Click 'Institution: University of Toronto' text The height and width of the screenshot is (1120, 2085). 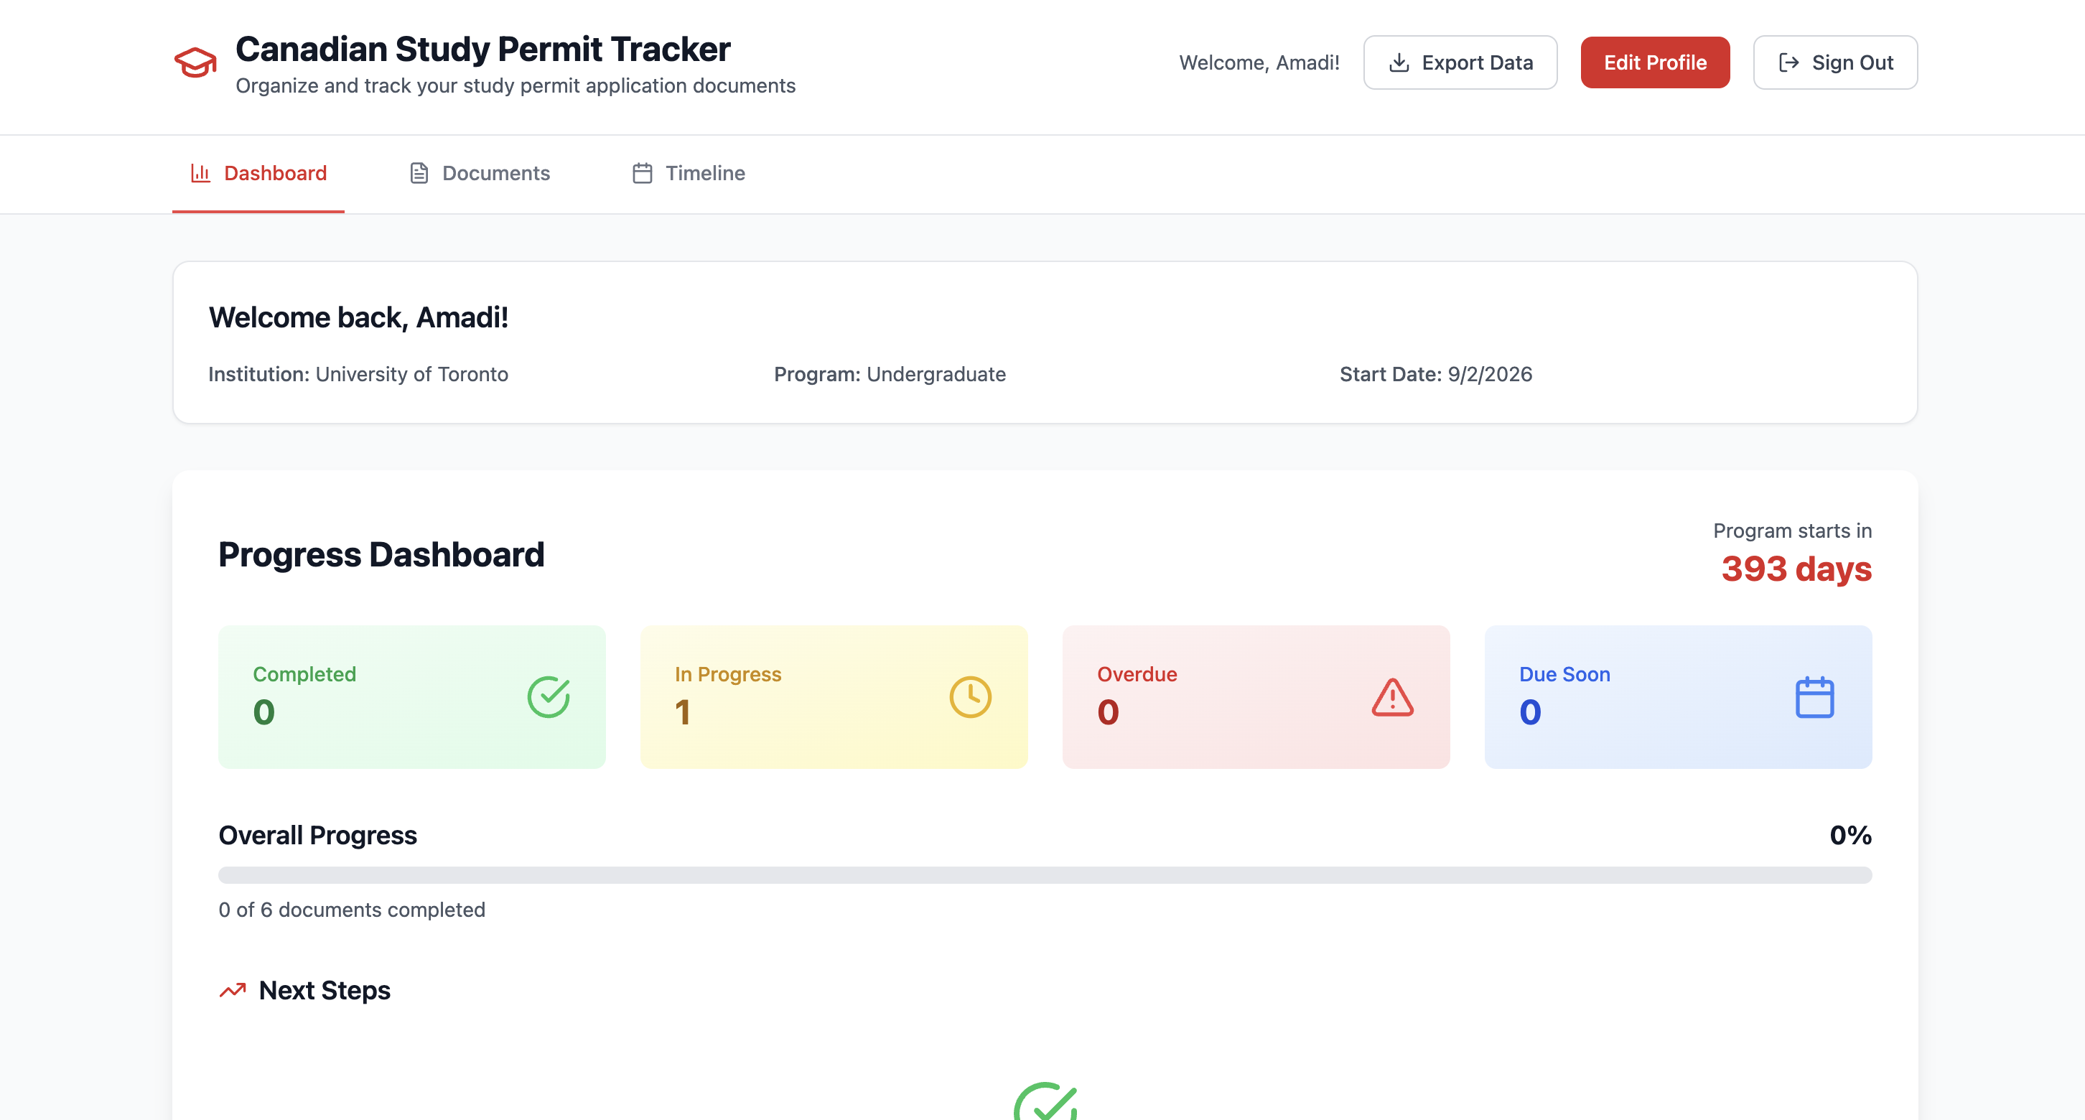(358, 374)
